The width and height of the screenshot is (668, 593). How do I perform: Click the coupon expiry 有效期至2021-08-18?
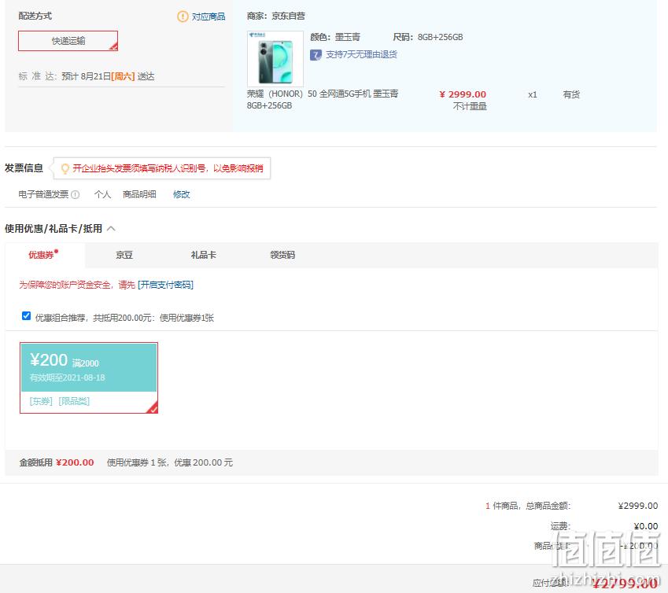click(x=68, y=378)
